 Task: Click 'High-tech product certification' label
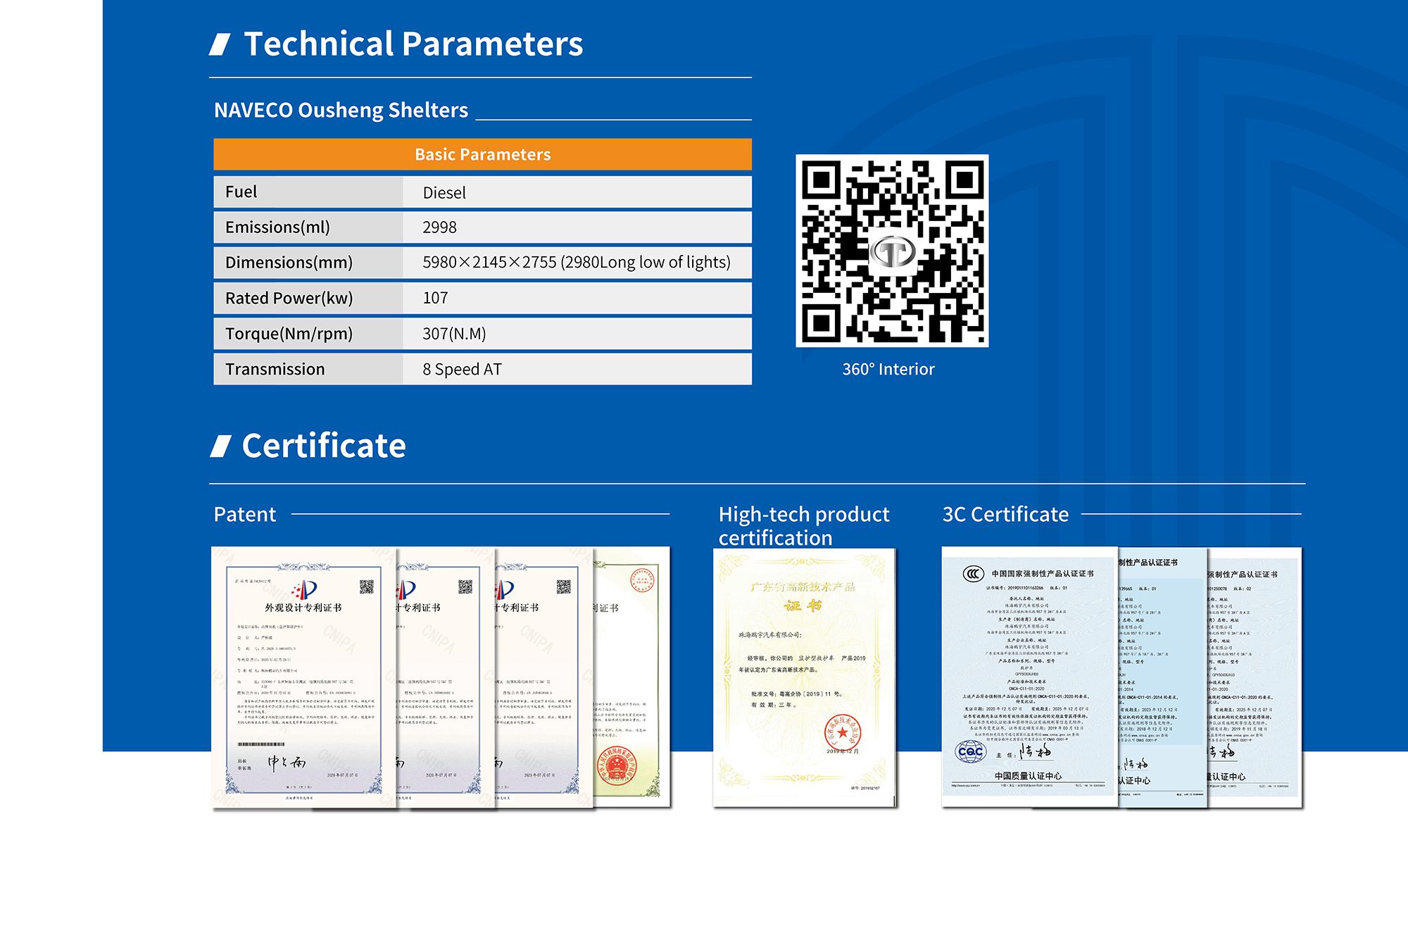[x=804, y=526]
